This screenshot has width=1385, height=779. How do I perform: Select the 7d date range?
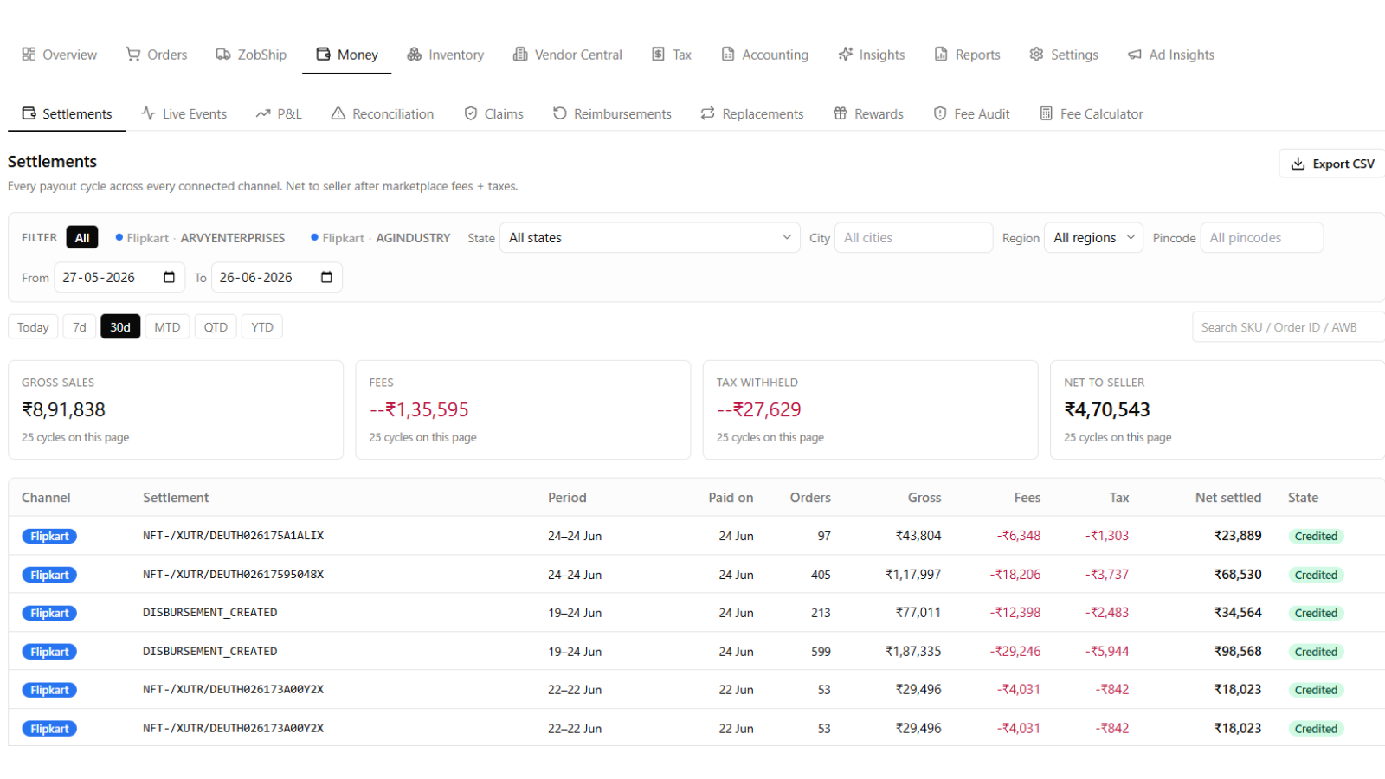point(80,327)
